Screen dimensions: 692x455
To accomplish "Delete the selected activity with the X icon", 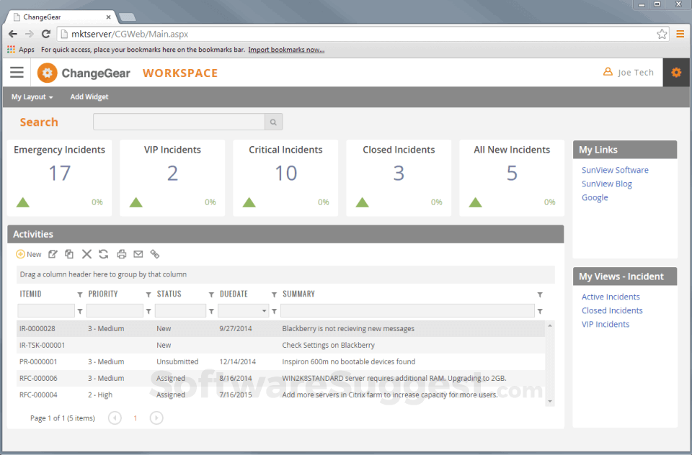I will (86, 254).
